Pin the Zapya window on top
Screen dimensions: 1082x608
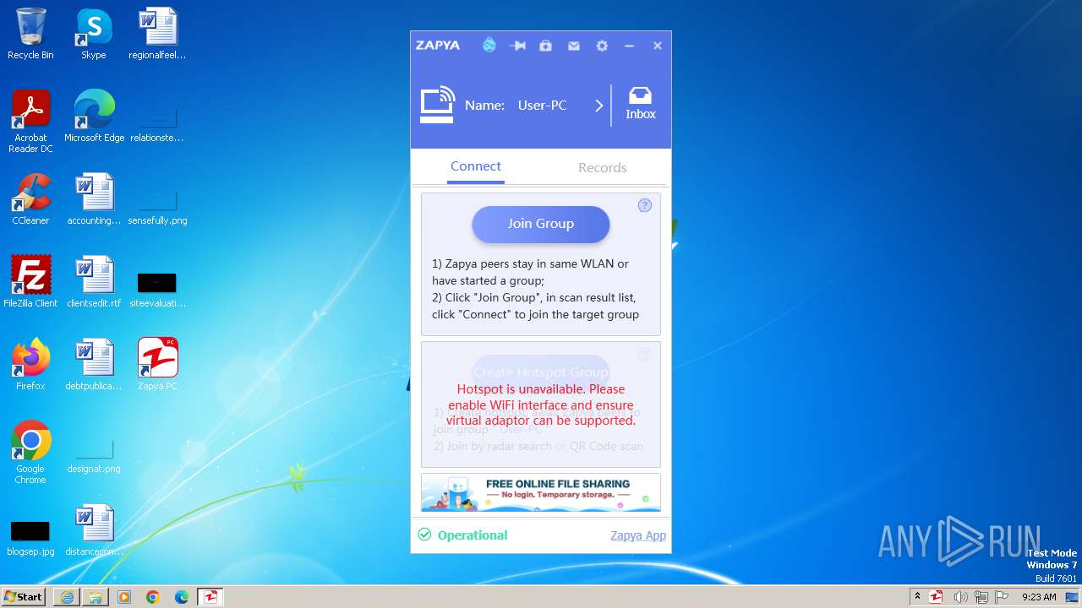click(517, 46)
